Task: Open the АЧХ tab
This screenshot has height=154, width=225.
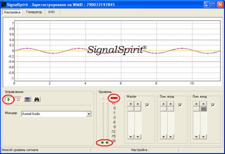Action: [x=52, y=12]
